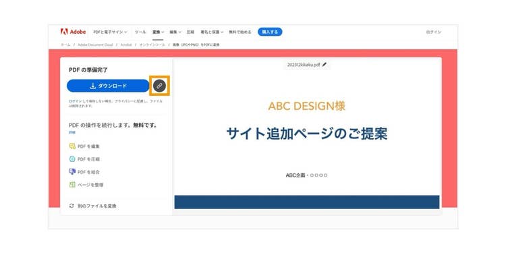Choose ページを整理
This screenshot has width=506, height=253.
pyautogui.click(x=86, y=185)
